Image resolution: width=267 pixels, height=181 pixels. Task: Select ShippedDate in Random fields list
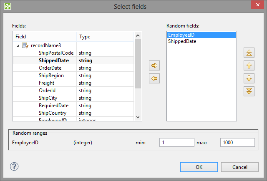coord(182,42)
